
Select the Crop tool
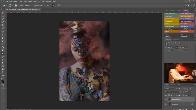tap(3, 25)
